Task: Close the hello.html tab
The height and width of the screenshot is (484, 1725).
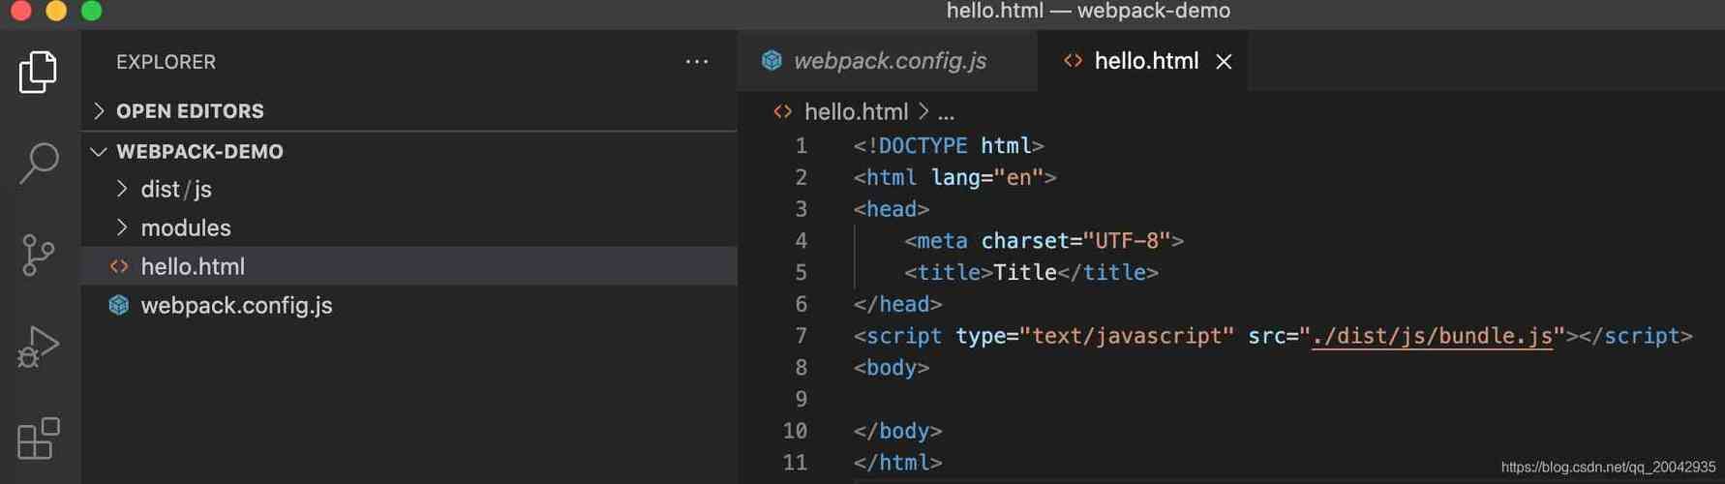Action: [x=1225, y=62]
